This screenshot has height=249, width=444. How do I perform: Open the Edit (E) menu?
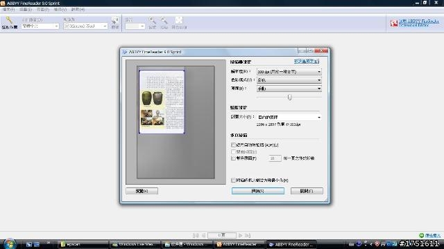(26, 10)
